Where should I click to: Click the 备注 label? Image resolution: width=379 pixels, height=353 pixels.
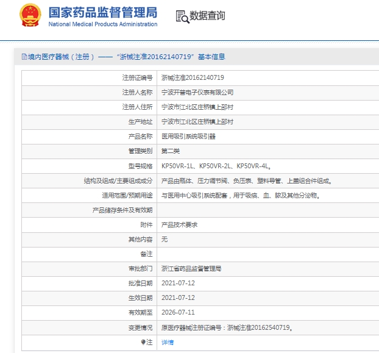146,254
